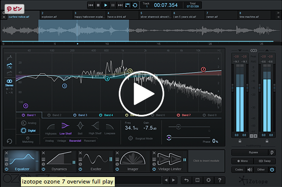
Task: Click to insert module slot
Action: pyautogui.click(x=206, y=160)
